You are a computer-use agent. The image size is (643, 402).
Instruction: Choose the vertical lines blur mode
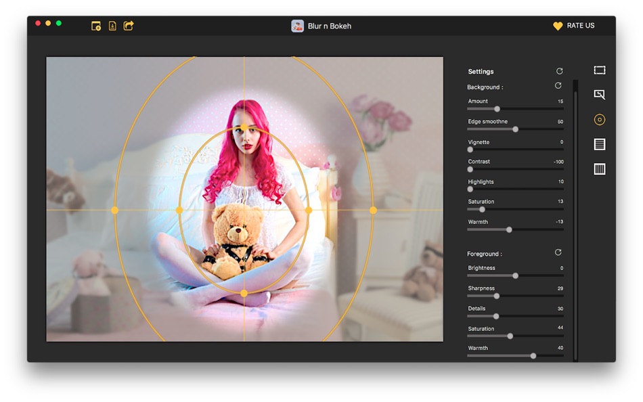(599, 169)
